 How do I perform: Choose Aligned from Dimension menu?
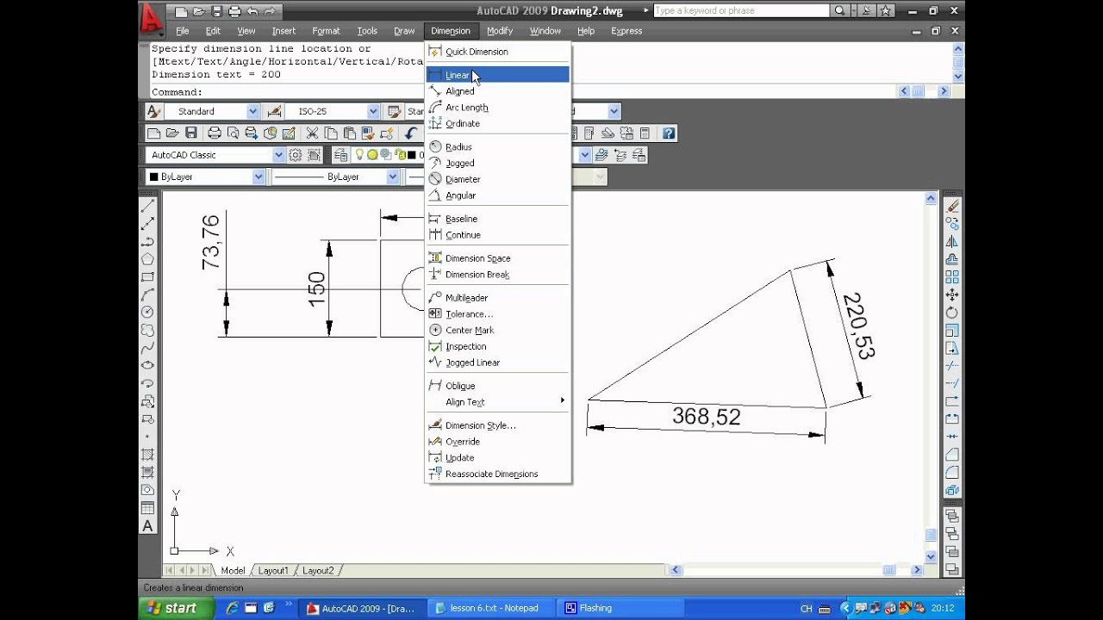click(x=498, y=91)
